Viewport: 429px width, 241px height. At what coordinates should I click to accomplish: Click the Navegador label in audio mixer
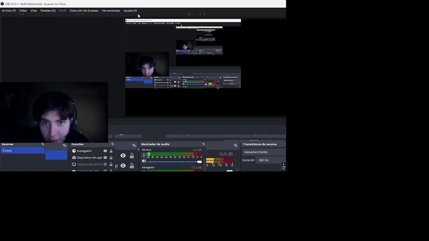pyautogui.click(x=148, y=167)
